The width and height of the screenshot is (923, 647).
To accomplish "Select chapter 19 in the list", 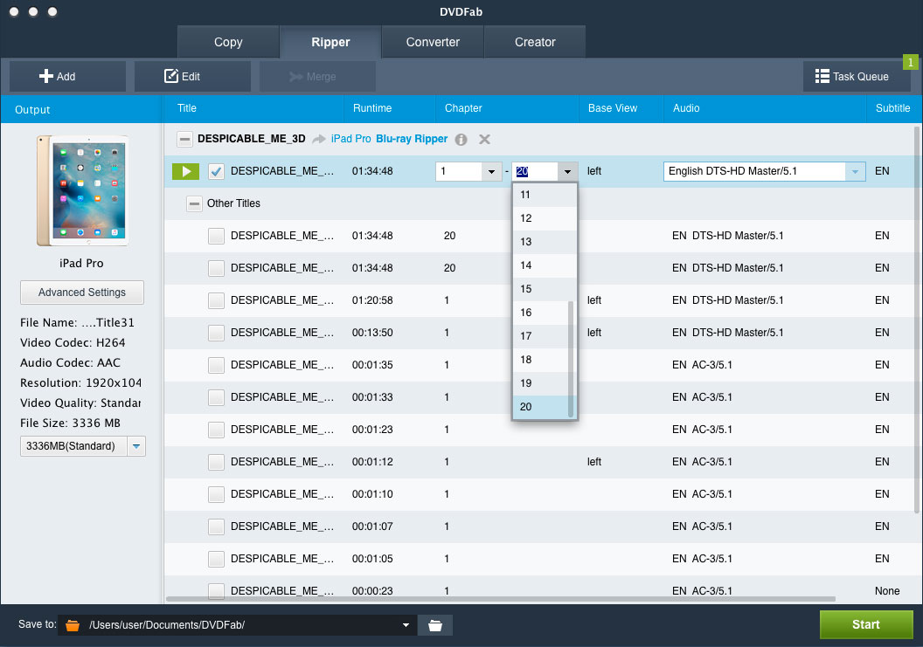I will click(x=542, y=383).
